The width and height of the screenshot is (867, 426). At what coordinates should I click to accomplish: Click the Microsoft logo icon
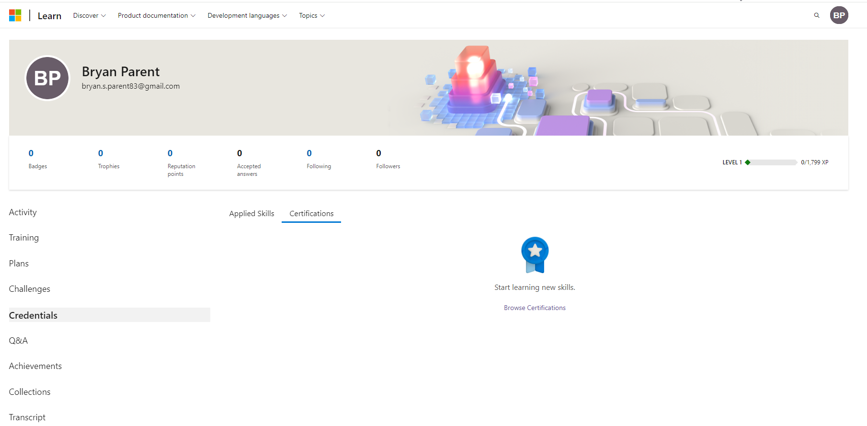tap(15, 15)
